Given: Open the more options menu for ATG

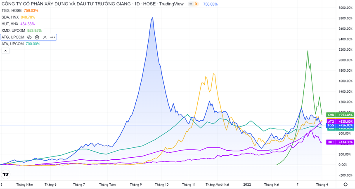Looking at the screenshot, I should 53,37.
